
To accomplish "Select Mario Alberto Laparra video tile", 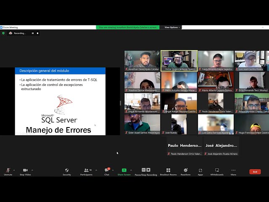I will point(216,82).
